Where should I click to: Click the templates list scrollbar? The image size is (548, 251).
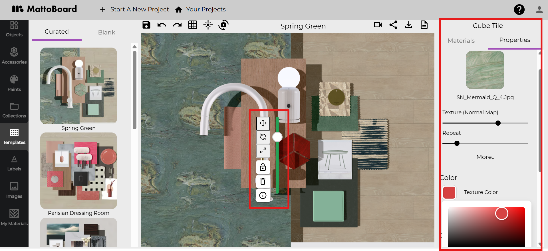coord(134,90)
